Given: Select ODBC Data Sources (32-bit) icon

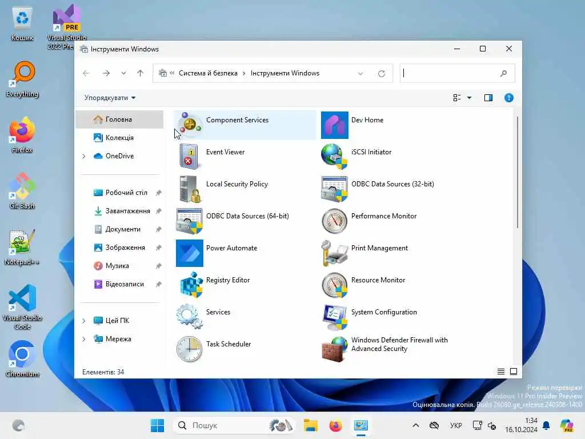Looking at the screenshot, I should [x=334, y=189].
